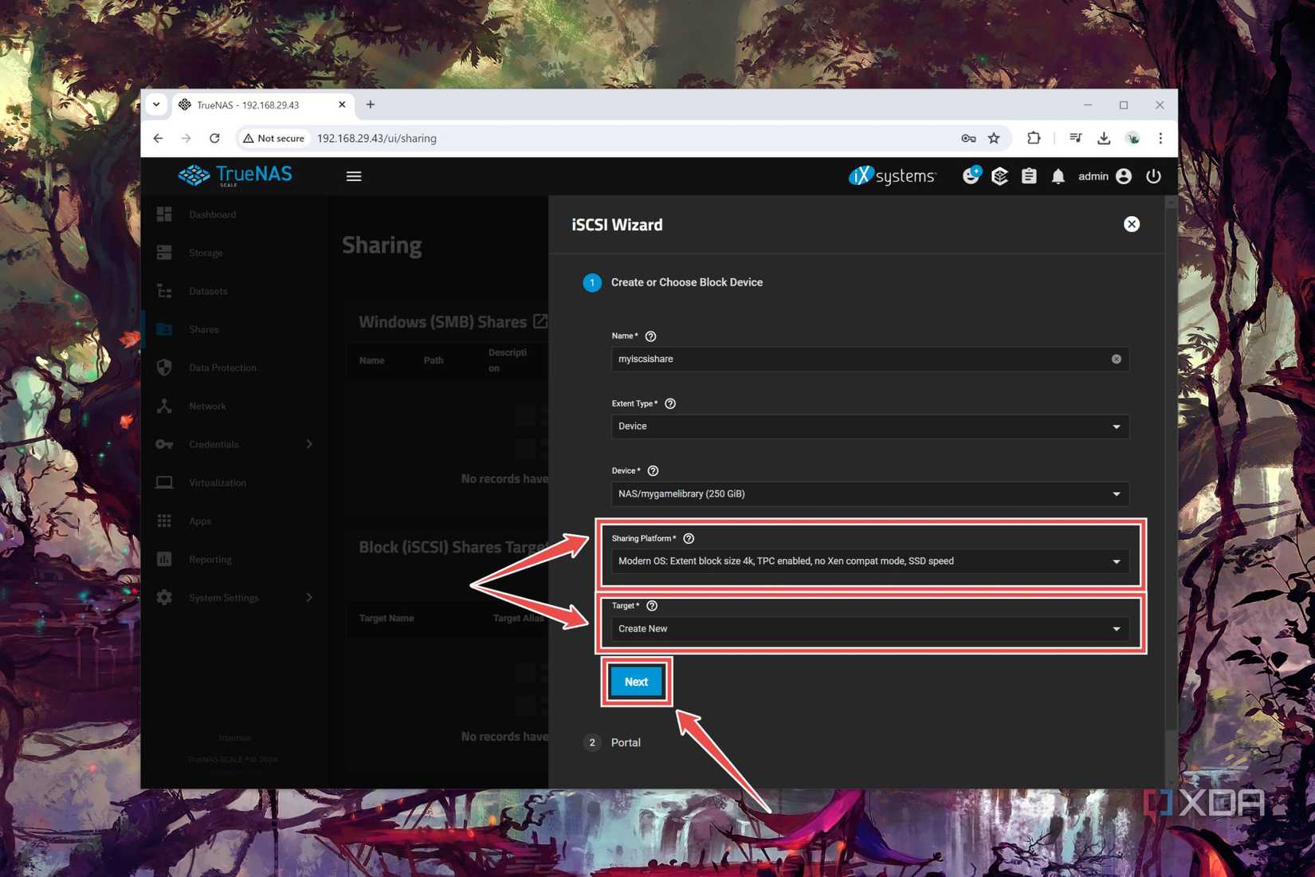Open Windows (SMB) Shares external link icon

(x=540, y=321)
